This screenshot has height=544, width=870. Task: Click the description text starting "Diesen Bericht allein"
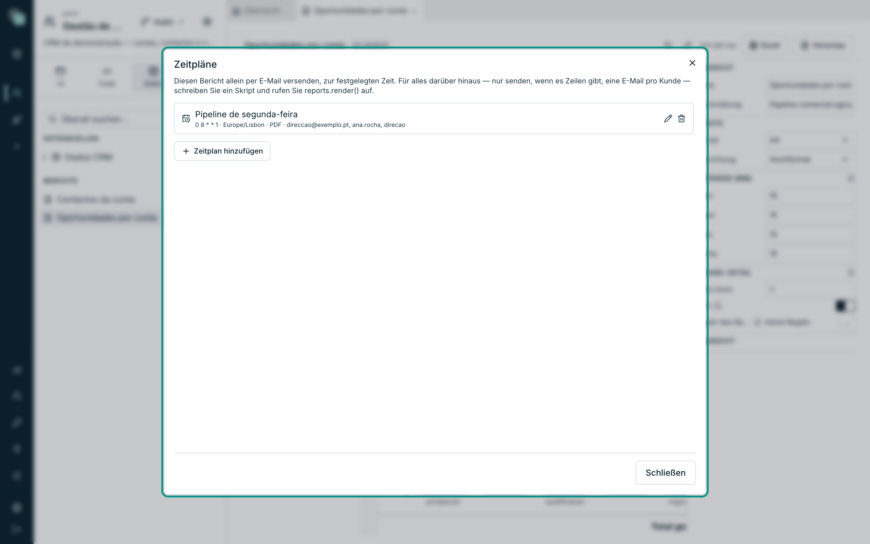(x=432, y=86)
